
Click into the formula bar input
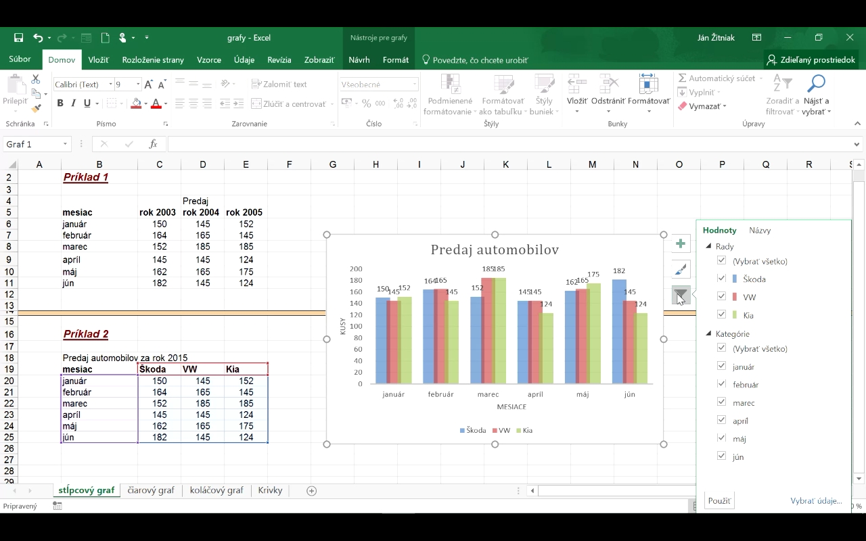[x=509, y=144]
